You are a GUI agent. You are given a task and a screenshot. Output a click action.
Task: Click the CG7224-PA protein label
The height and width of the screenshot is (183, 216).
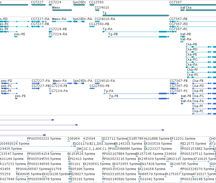pyautogui.click(x=59, y=91)
